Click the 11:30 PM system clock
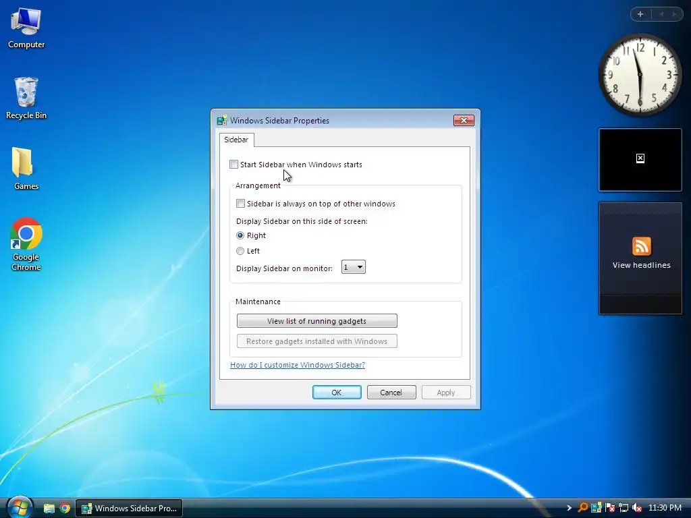 pyautogui.click(x=665, y=508)
